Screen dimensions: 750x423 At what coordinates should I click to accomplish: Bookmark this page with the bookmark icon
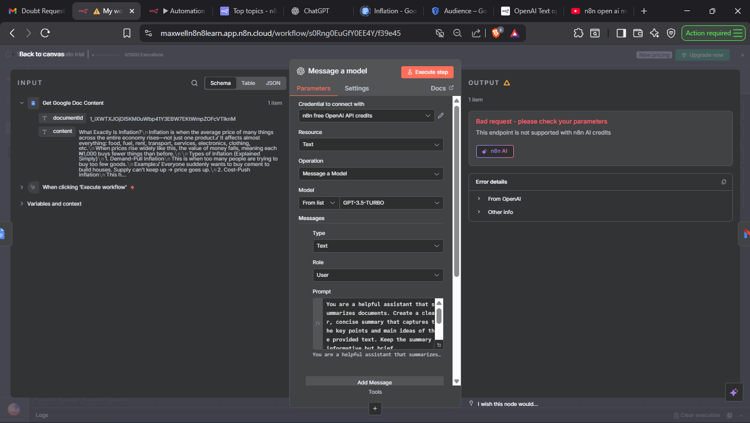[x=127, y=34]
